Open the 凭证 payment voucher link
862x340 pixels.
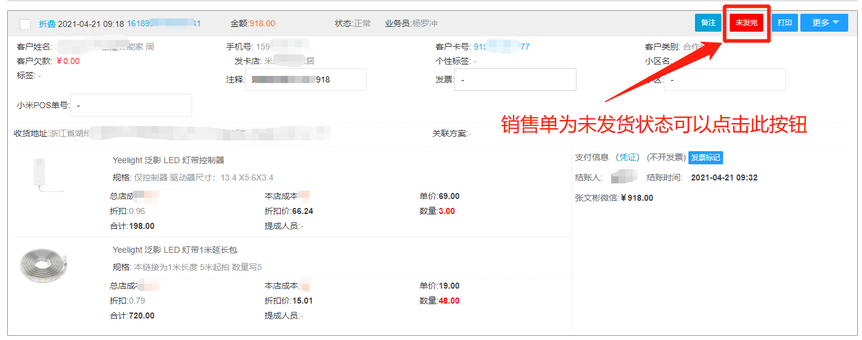point(628,157)
